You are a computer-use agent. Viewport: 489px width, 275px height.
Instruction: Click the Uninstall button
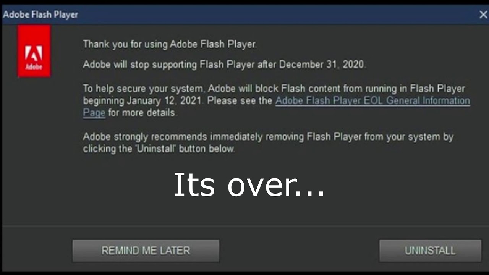pos(430,251)
